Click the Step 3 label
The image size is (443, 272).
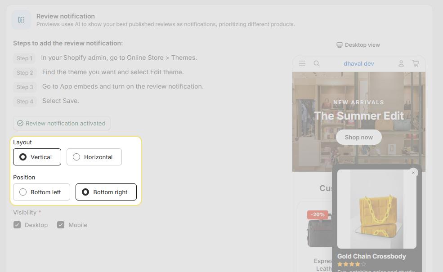25,87
